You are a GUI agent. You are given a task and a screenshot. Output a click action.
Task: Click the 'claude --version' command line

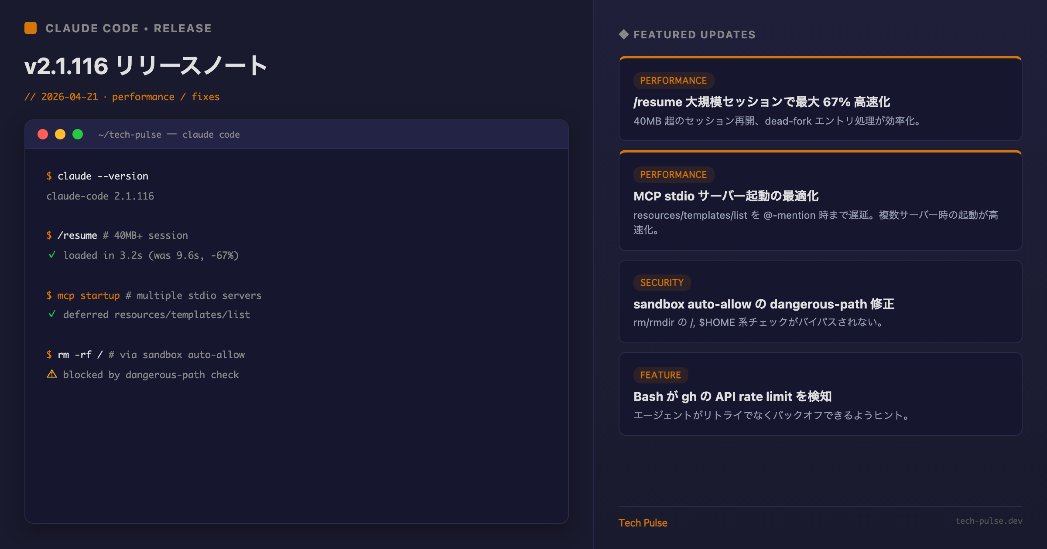97,176
